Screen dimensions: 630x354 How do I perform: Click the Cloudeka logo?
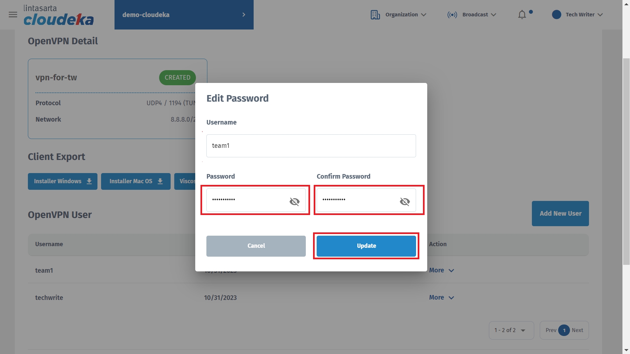59,15
